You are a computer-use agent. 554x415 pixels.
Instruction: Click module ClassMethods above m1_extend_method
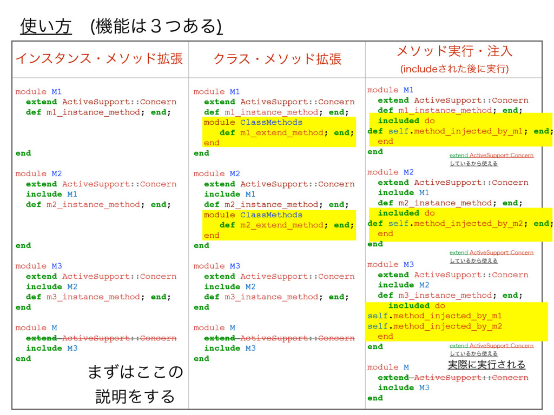pyautogui.click(x=253, y=123)
